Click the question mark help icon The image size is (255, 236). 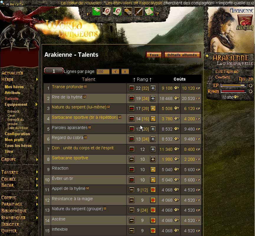[157, 14]
